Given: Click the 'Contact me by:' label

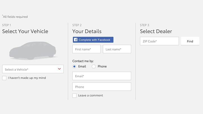Looking at the screenshot, I should 83,61.
